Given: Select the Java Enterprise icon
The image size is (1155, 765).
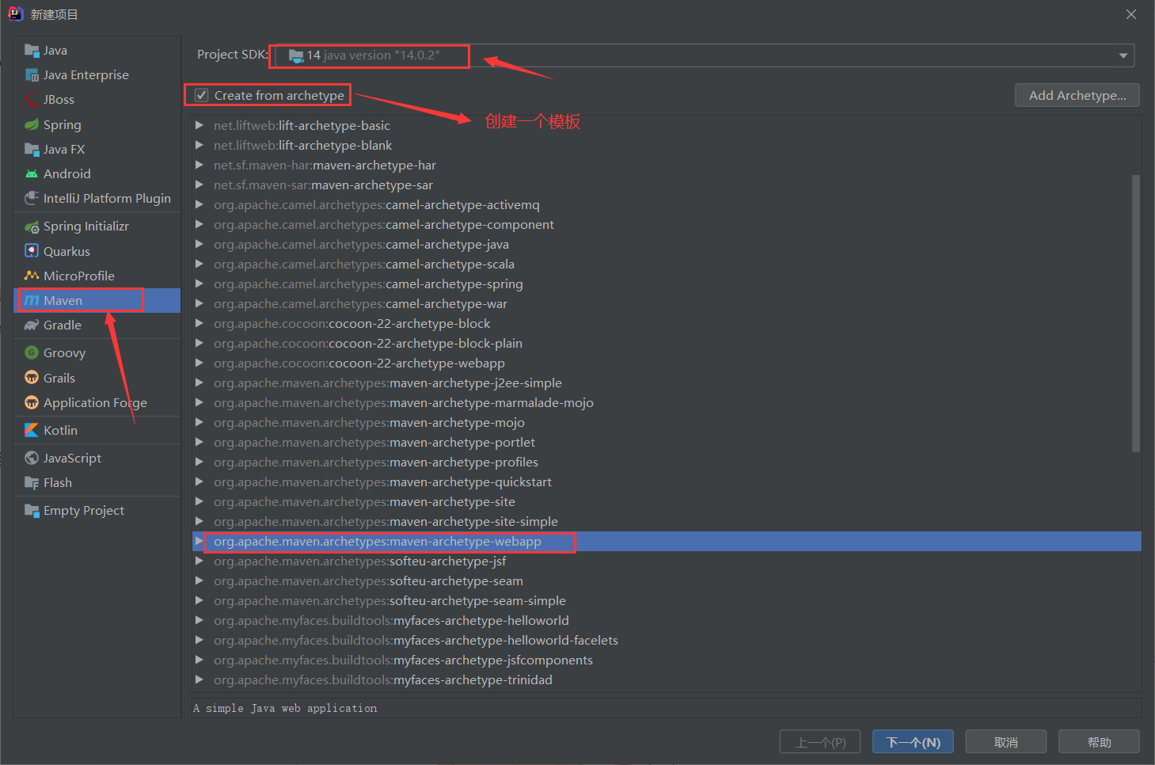Looking at the screenshot, I should pos(32,75).
